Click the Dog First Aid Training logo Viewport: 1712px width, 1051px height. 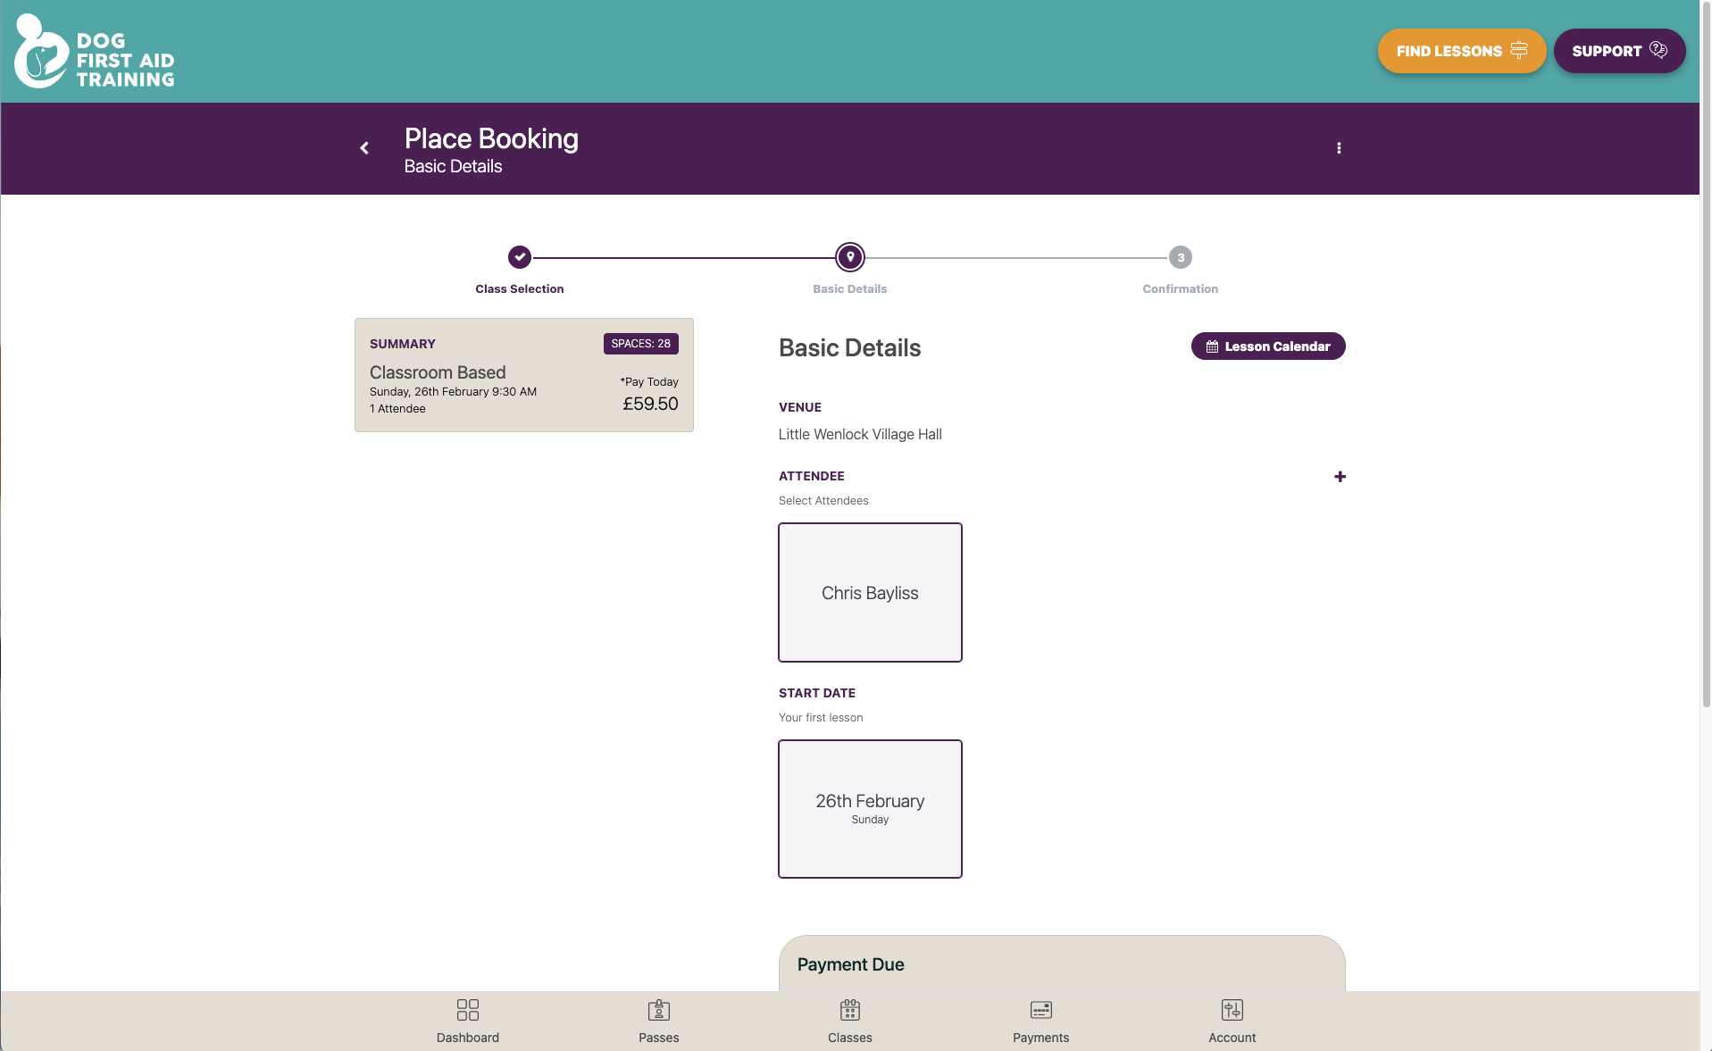point(95,51)
